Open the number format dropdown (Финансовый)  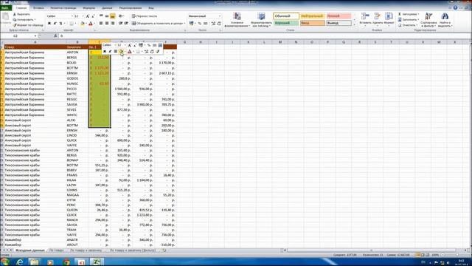tap(220, 16)
